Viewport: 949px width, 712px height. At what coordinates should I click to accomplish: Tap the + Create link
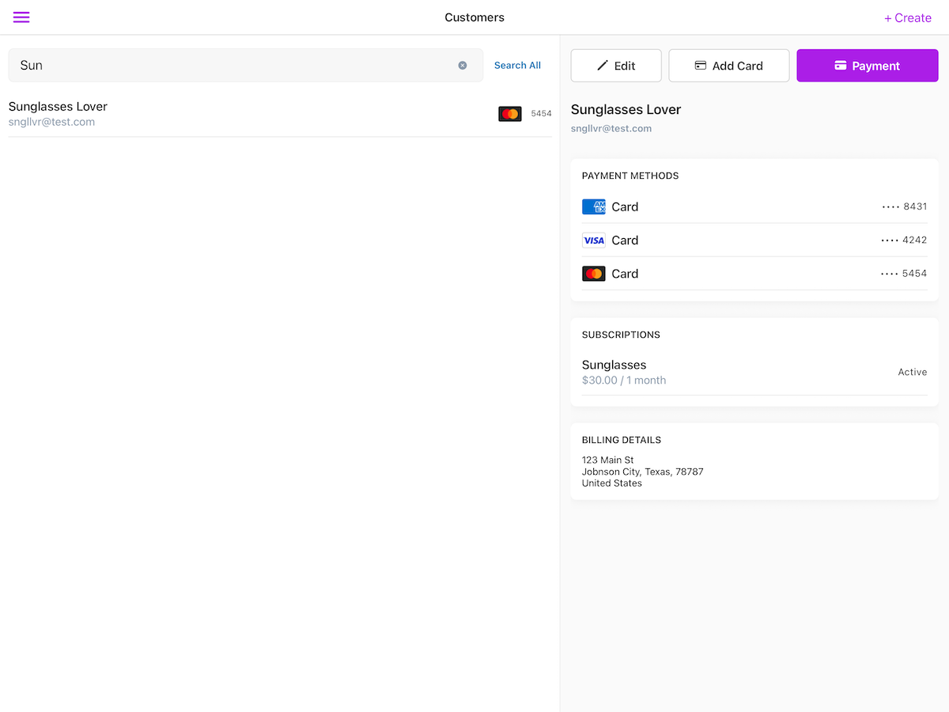(907, 17)
